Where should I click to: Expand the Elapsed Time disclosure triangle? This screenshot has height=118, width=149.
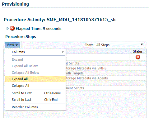click(x=7, y=28)
